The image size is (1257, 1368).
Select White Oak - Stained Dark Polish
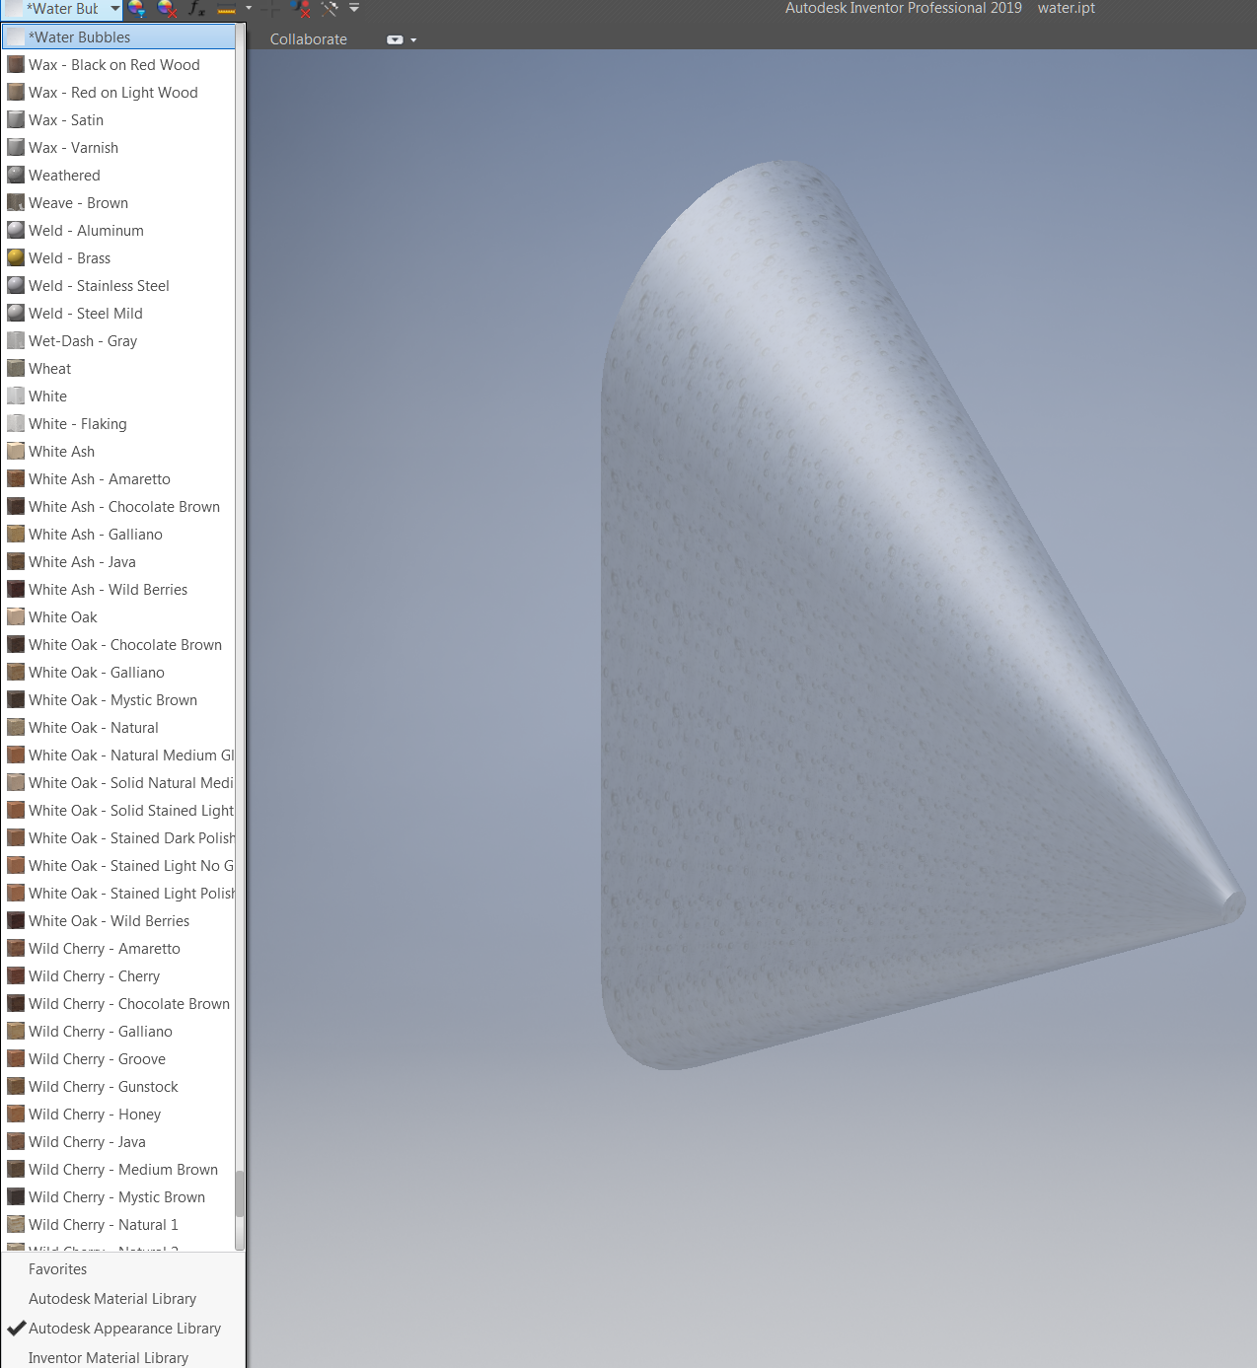coord(118,838)
